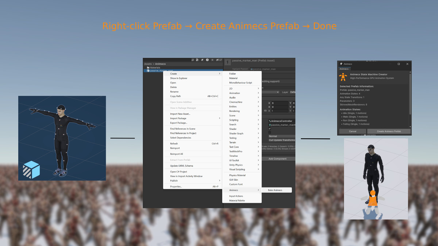
Task: Click the Variant Parent passive_marker_man field
Action: pyautogui.click(x=272, y=69)
